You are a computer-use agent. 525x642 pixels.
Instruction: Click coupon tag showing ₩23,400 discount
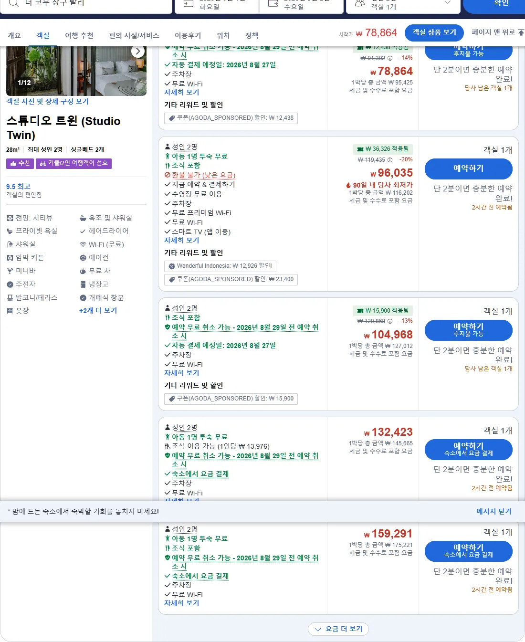[231, 279]
